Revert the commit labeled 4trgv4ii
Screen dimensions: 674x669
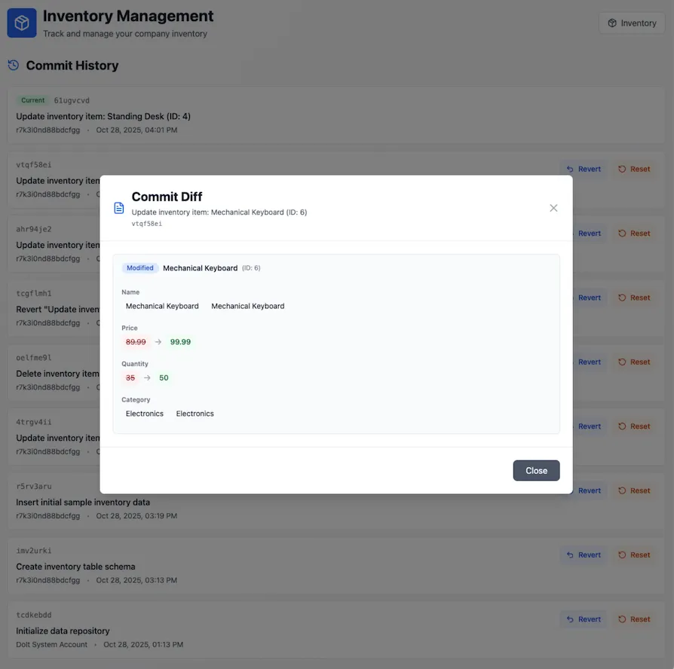click(583, 426)
